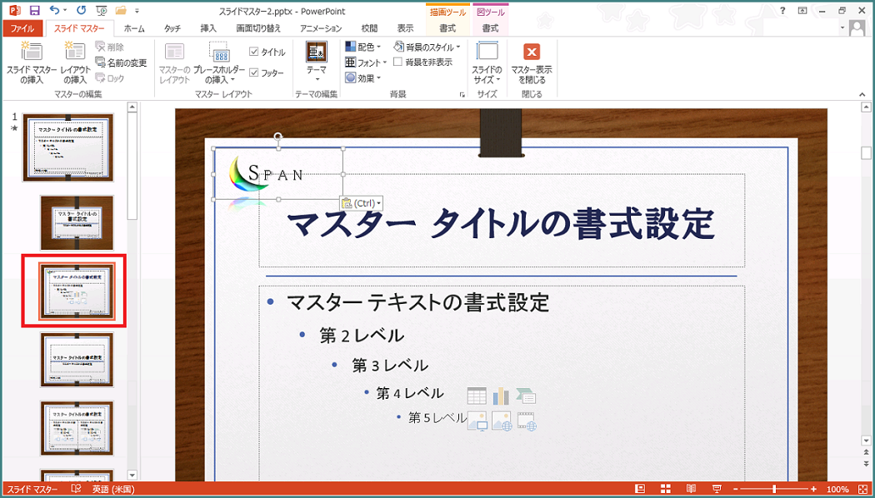
Task: Click the Open folder icon in title bar
Action: coord(121,10)
